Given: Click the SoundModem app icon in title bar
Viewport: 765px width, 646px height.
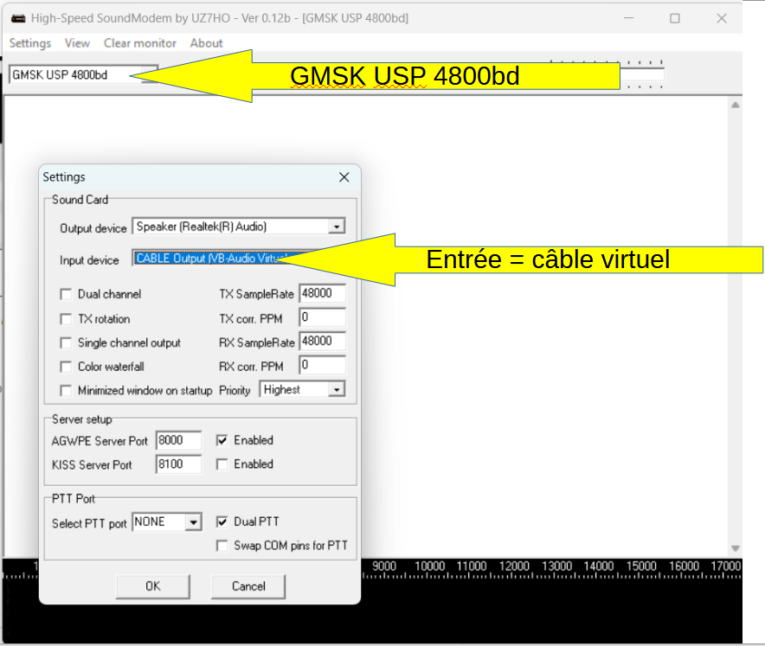Looking at the screenshot, I should click(17, 18).
